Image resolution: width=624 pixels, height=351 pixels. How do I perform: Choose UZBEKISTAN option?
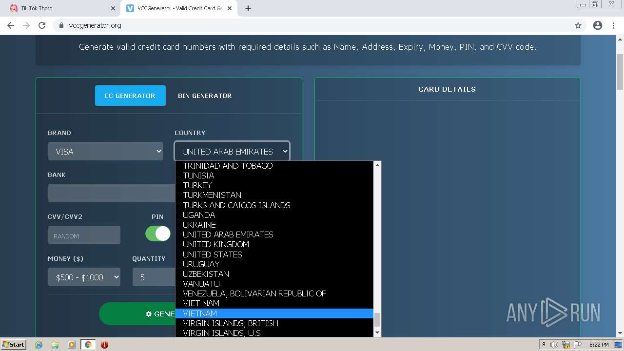coord(274,274)
